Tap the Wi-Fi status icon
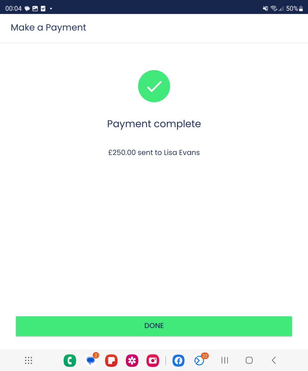This screenshot has width=308, height=371. [274, 9]
